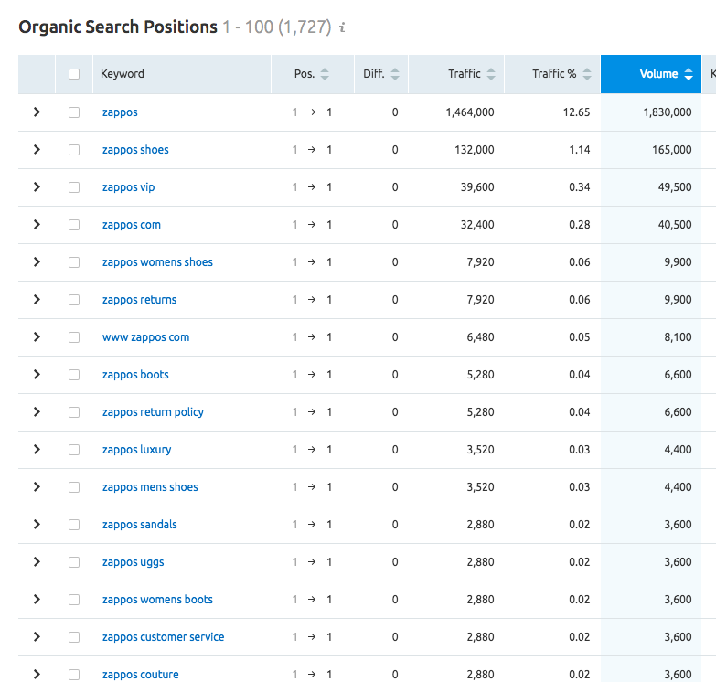Open the zappos luxury keyword link

(x=136, y=450)
